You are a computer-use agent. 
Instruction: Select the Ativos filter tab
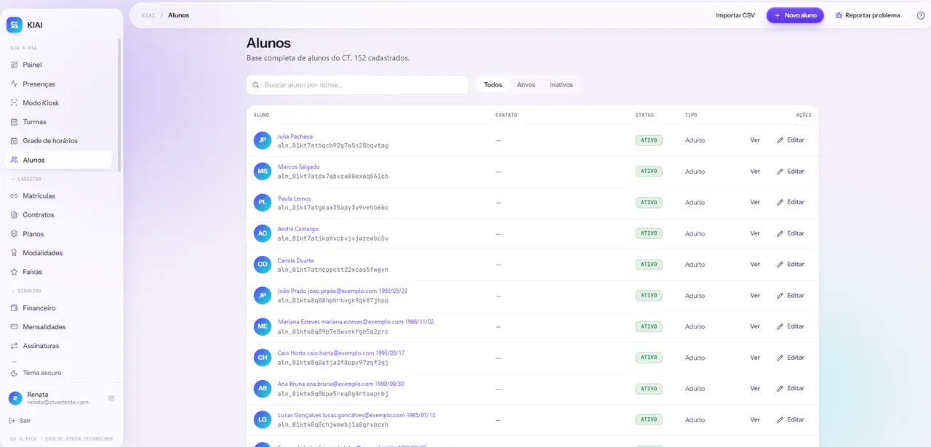point(526,85)
